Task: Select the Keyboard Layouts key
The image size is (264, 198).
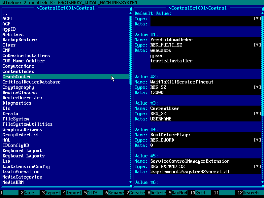Action: point(66,156)
